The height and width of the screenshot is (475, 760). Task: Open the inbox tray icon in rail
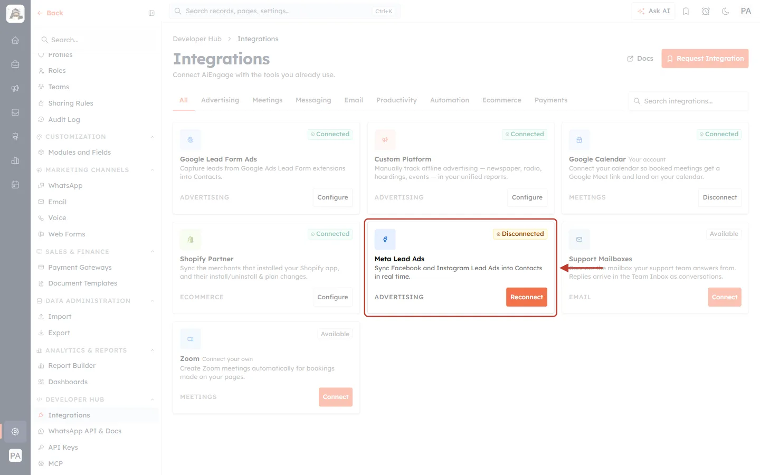coord(15,112)
